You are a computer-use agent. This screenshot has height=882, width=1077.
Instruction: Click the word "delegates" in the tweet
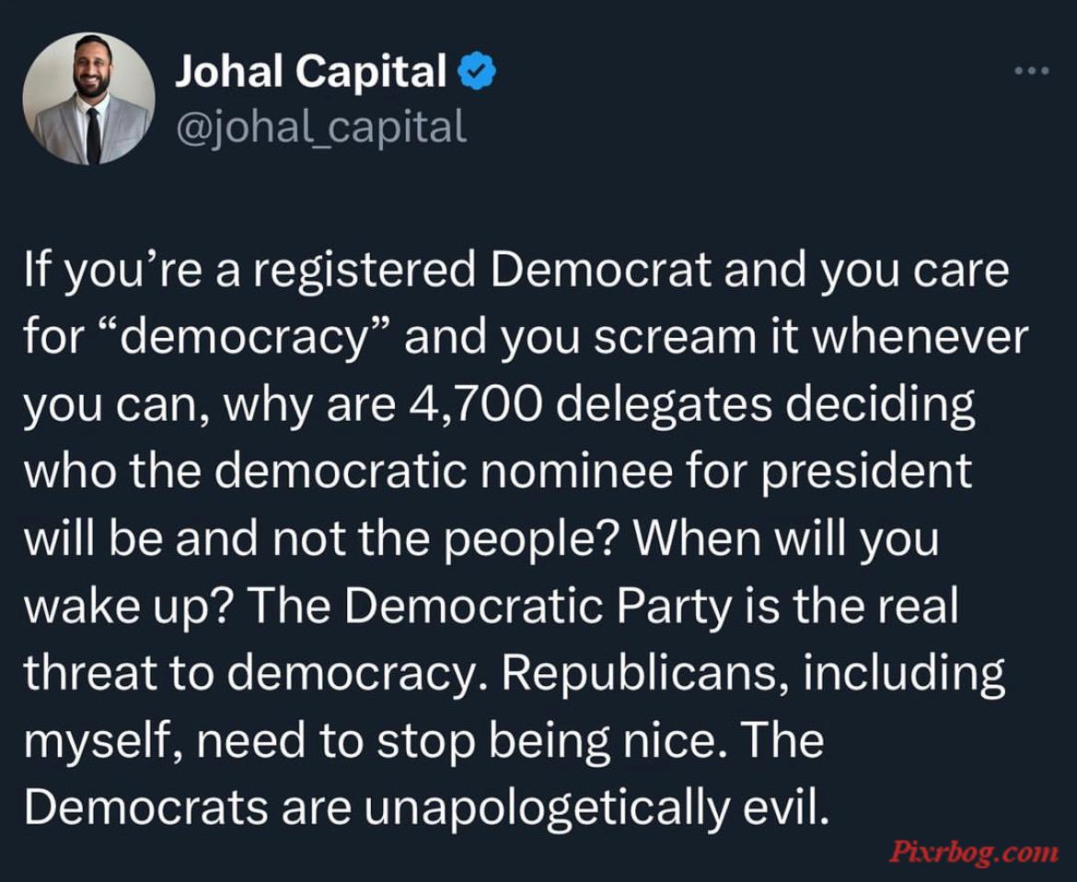[664, 404]
